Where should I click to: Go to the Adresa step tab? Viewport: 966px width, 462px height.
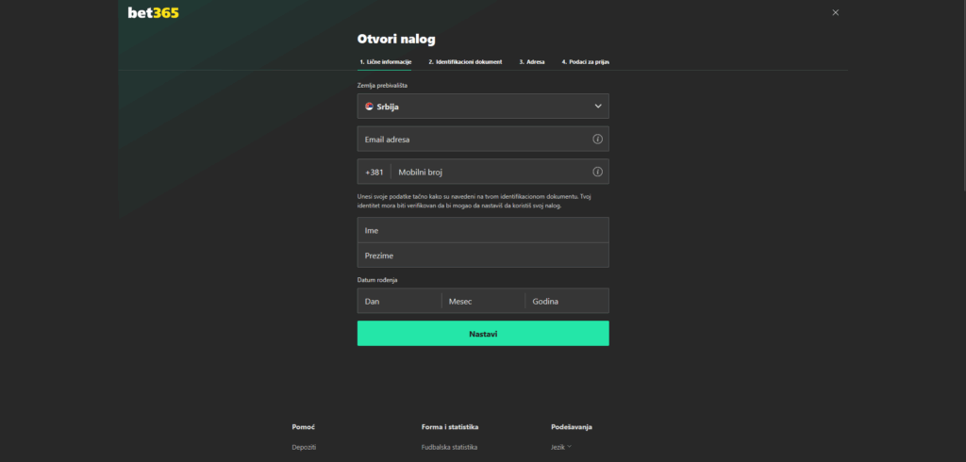pyautogui.click(x=532, y=62)
